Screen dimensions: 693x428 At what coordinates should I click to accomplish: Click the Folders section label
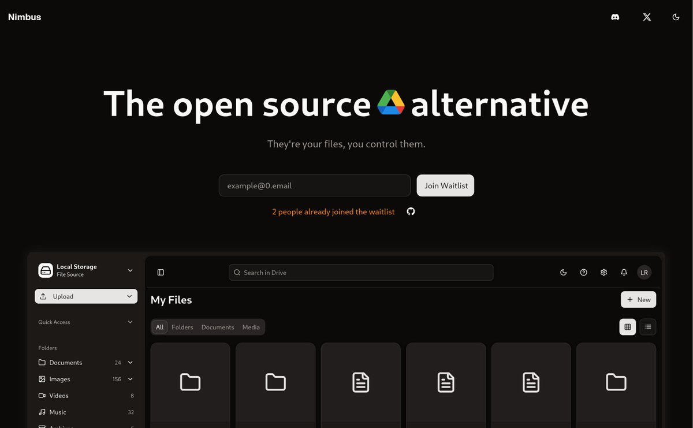click(48, 348)
